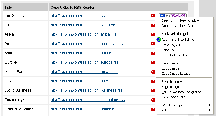Click the Middle East title cell
Viewport: 216px width, 116px height.
pyautogui.click(x=26, y=72)
